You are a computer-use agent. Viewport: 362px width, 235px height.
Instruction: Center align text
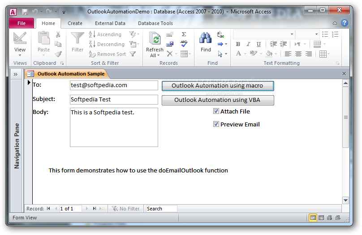pyautogui.click(x=298, y=54)
